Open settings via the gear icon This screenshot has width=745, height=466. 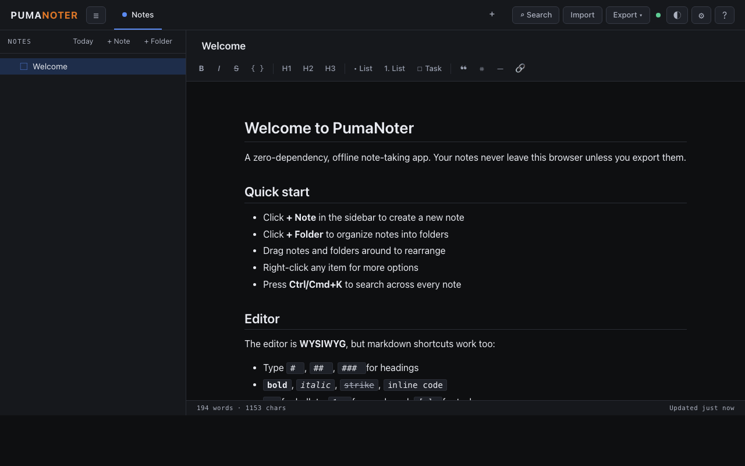point(701,15)
